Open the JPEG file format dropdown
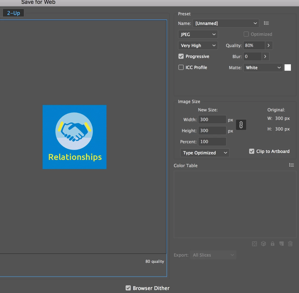This screenshot has height=293, width=299. (198, 34)
